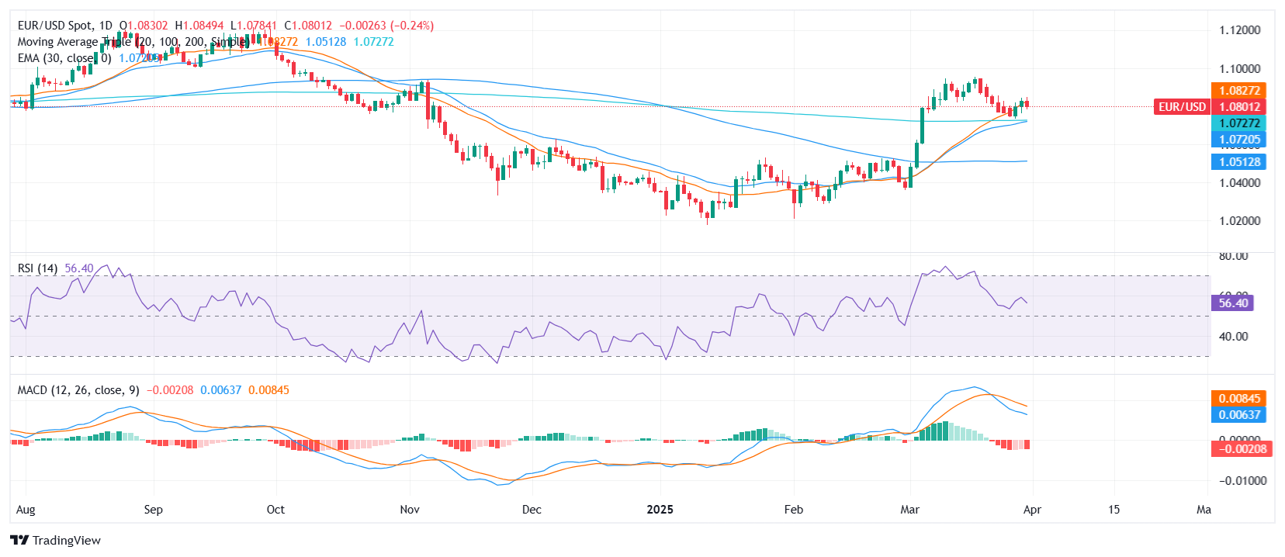Click the blue 0.00637 MACD value tag
The width and height of the screenshot is (1285, 557).
[1238, 415]
